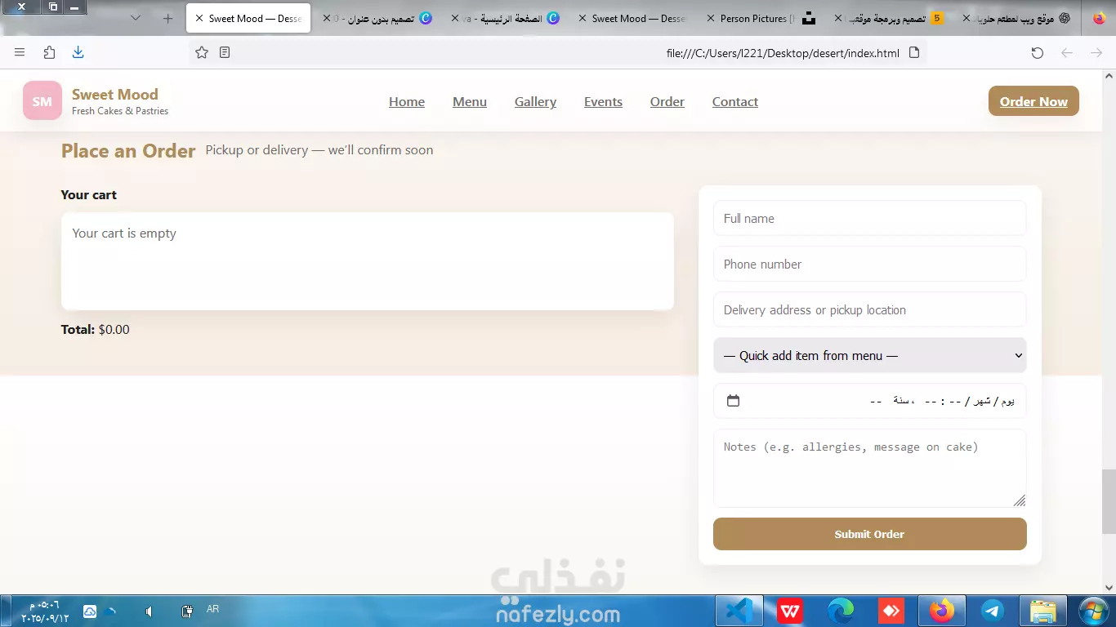Image resolution: width=1116 pixels, height=627 pixels.
Task: Open the Events nav link
Action: tap(603, 102)
